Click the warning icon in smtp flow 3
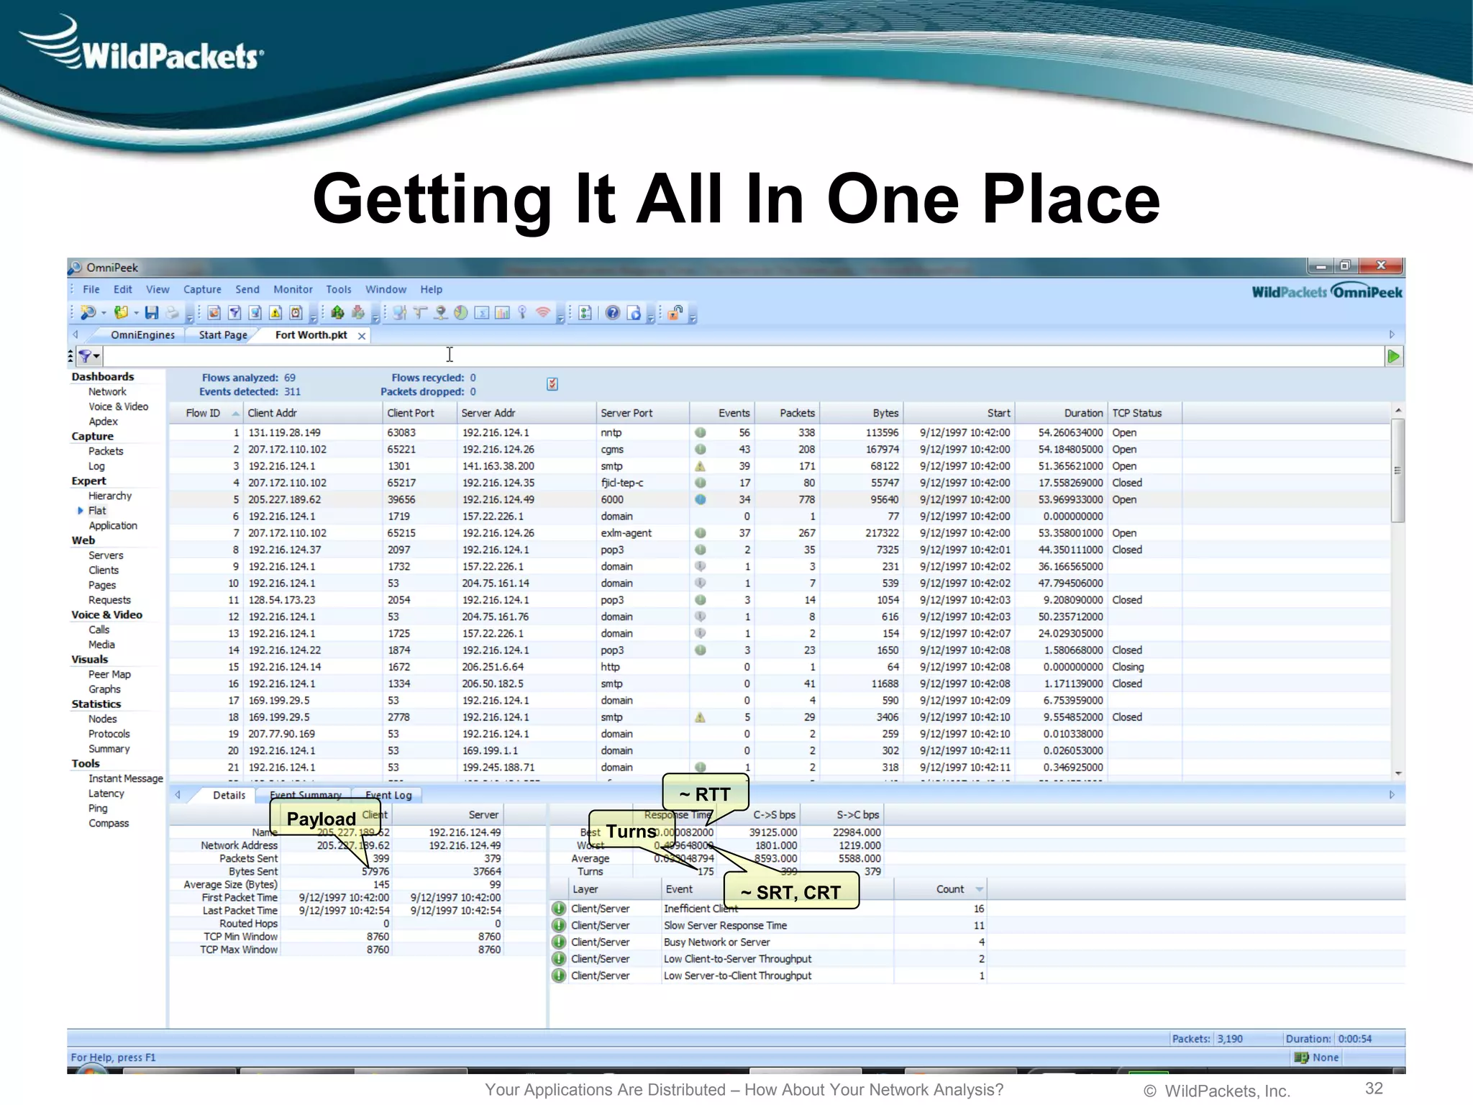The width and height of the screenshot is (1473, 1105). [700, 466]
